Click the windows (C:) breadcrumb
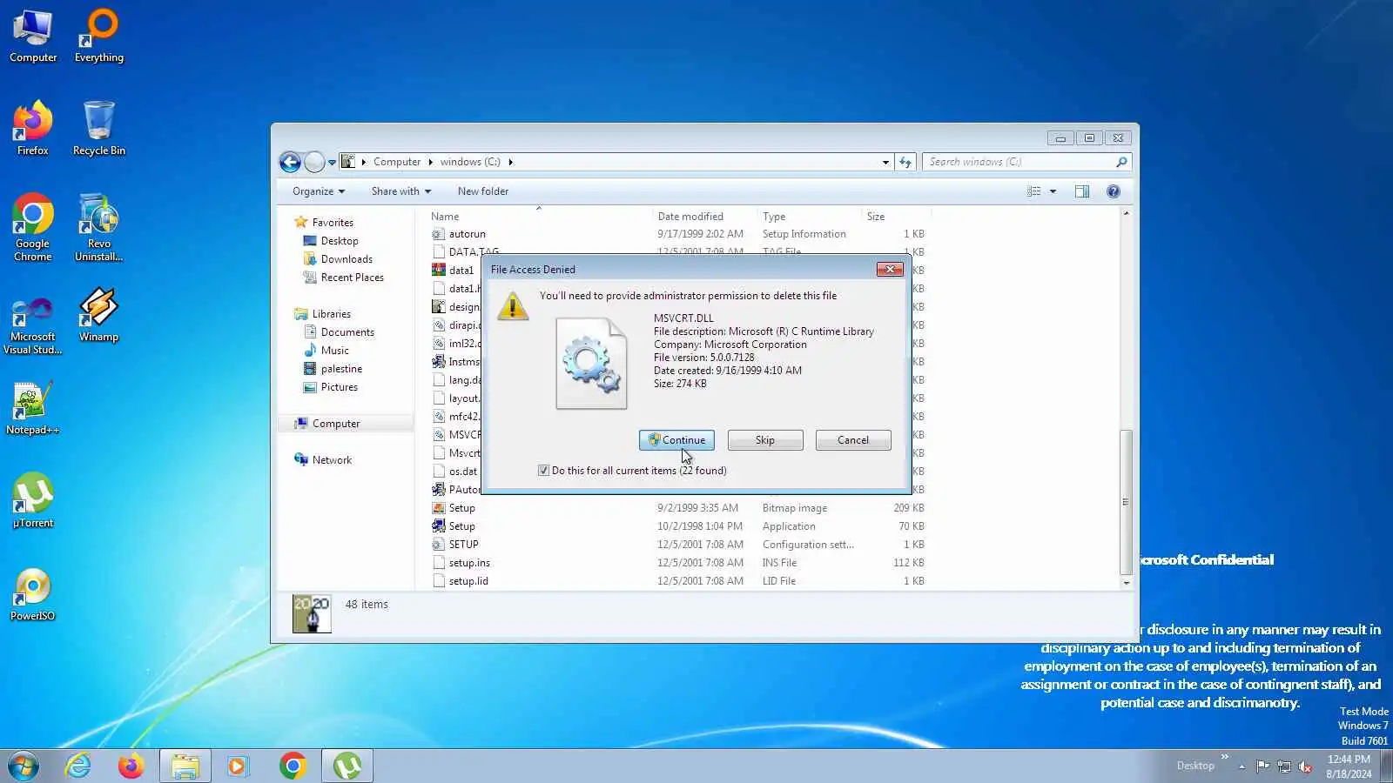This screenshot has width=1393, height=783. tap(470, 162)
